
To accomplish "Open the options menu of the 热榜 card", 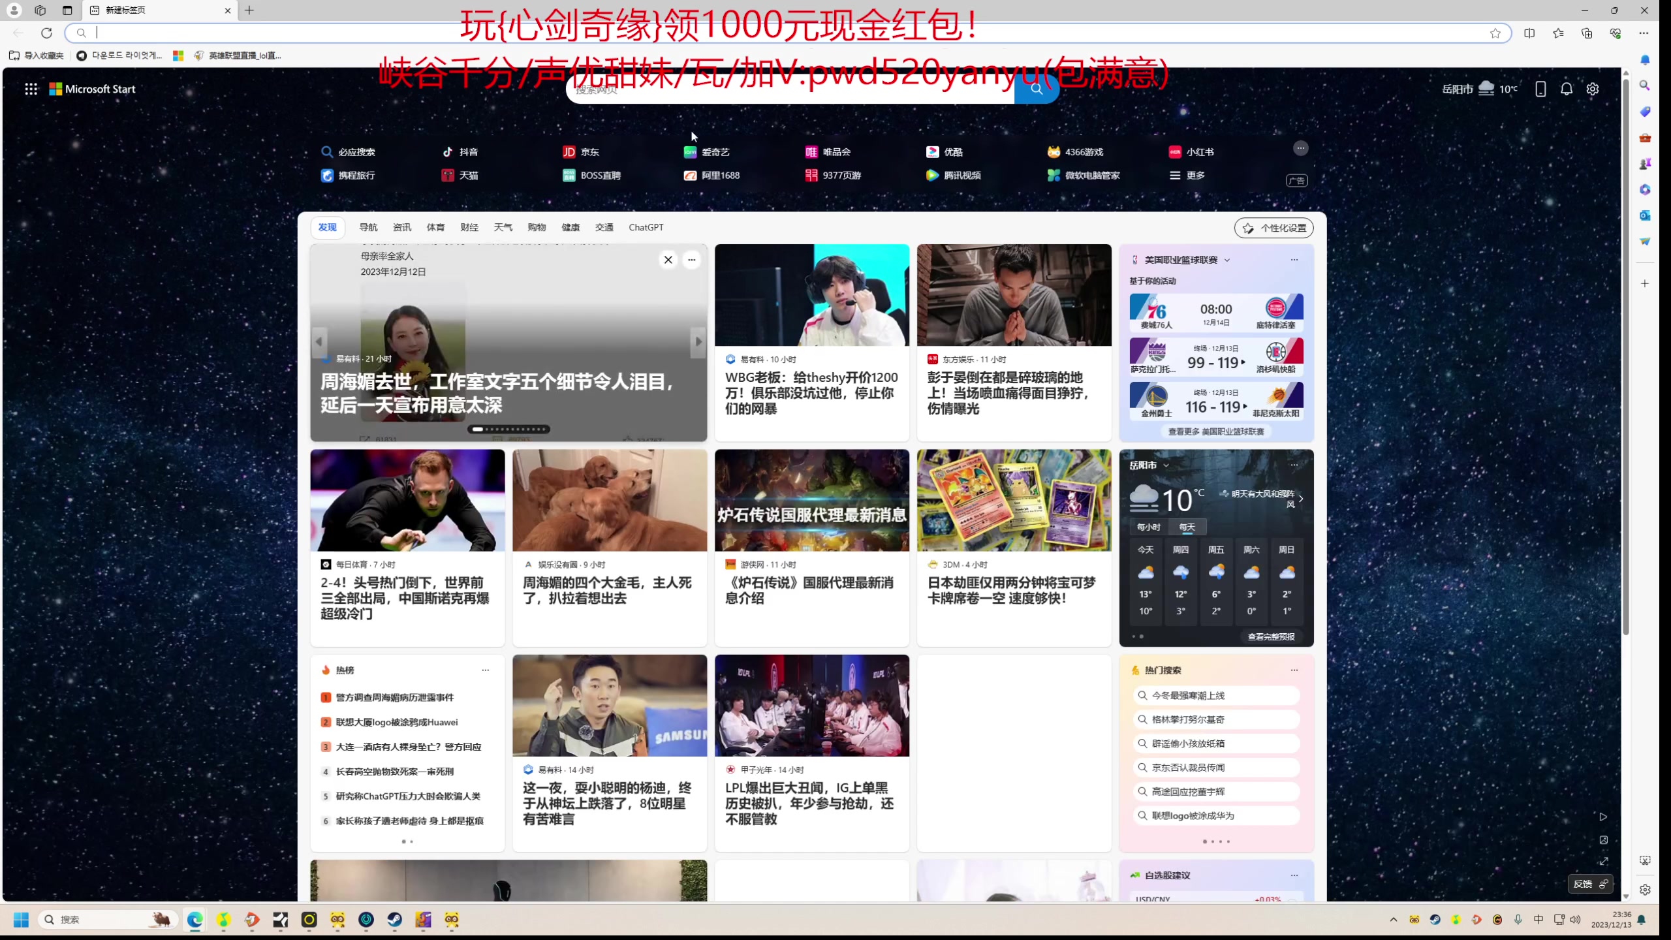I will pos(485,670).
